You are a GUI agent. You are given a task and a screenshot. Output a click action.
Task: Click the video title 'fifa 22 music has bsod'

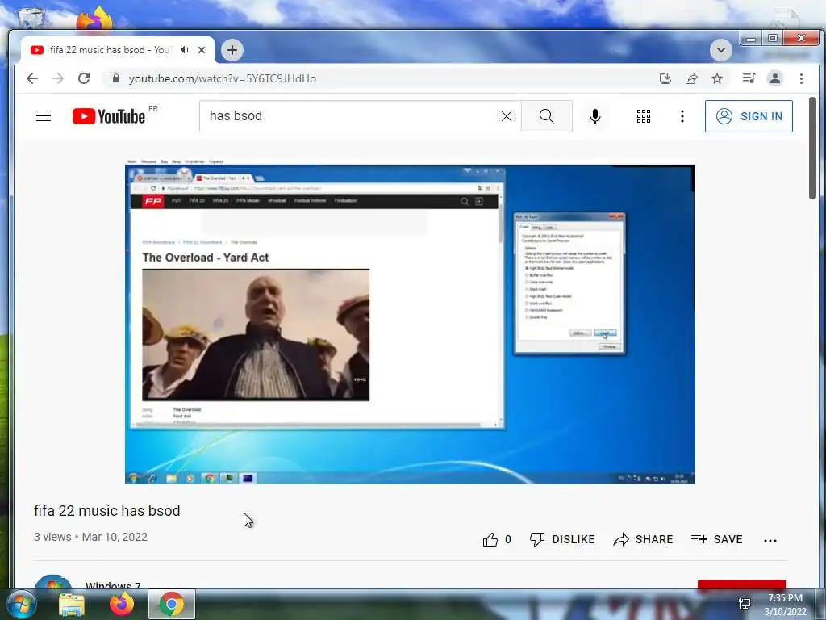coord(107,510)
